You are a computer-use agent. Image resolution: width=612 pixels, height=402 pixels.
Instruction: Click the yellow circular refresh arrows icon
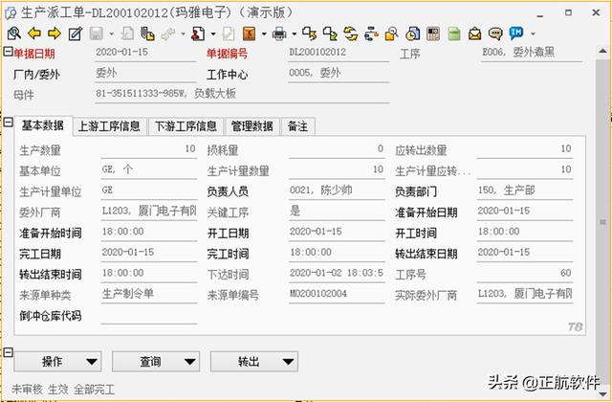pos(351,33)
